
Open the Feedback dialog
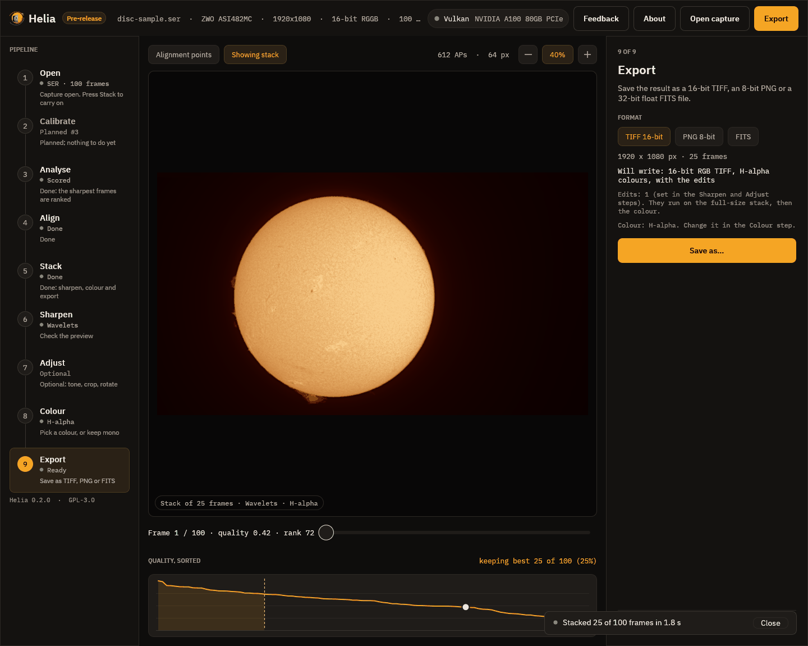point(601,19)
